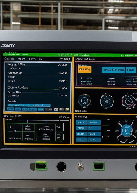This screenshot has width=137, height=193.
Task: Click the first blue marker on the lower-left slider track
Action: (x=27, y=122)
